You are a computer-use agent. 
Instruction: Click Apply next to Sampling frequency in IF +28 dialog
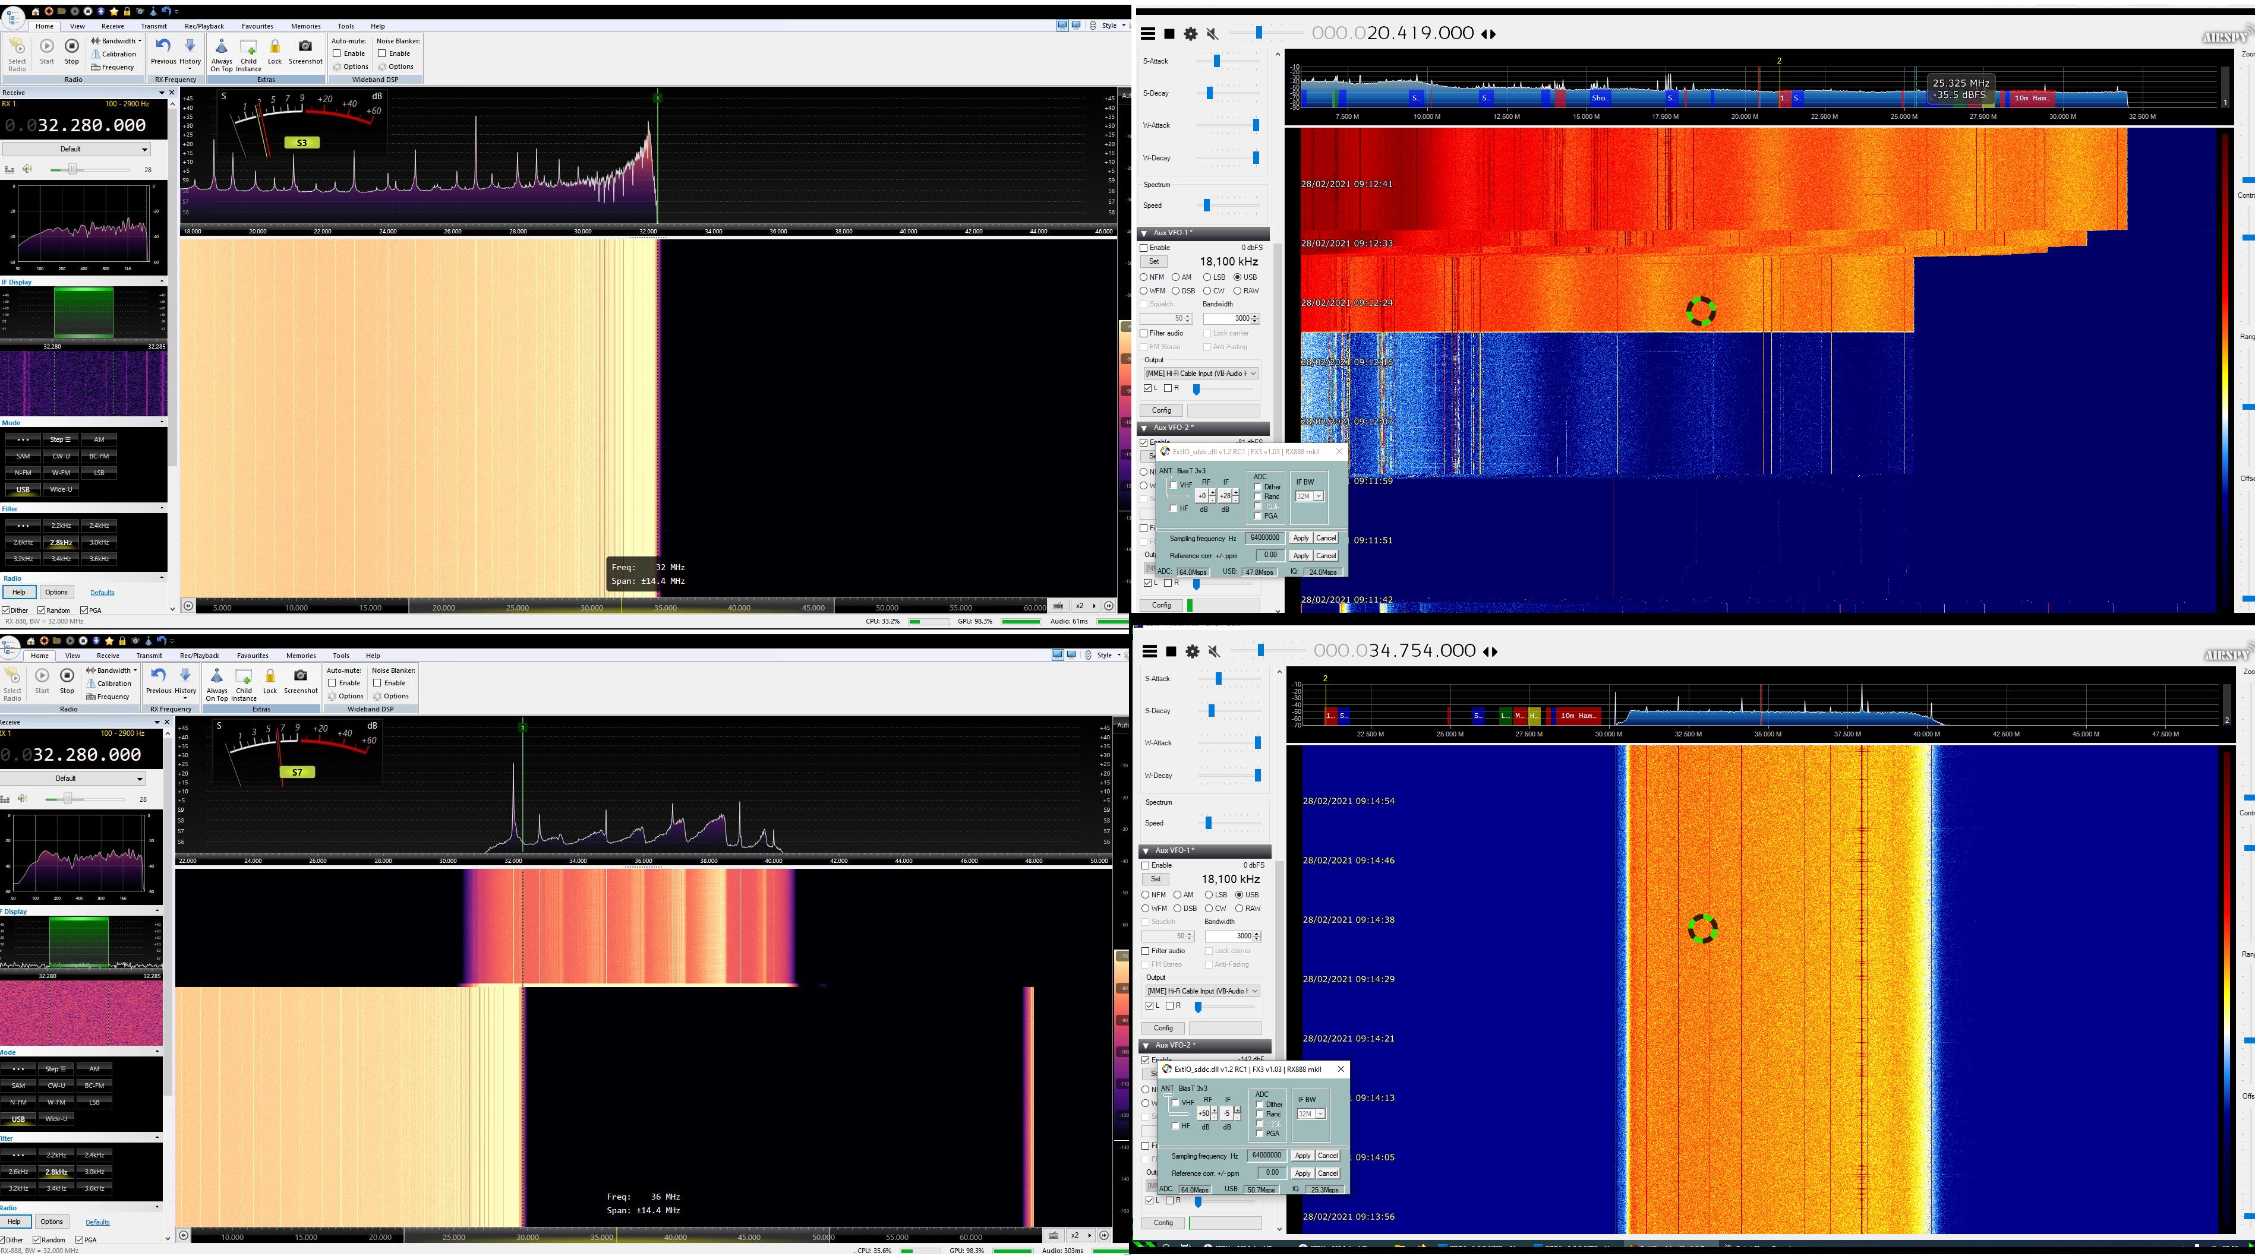1301,539
